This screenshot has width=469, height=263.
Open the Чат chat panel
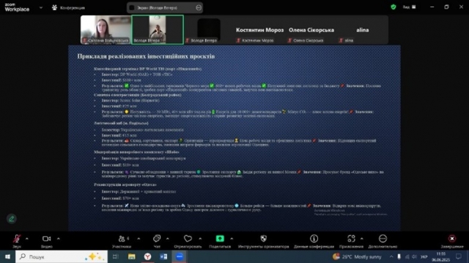tap(157, 239)
